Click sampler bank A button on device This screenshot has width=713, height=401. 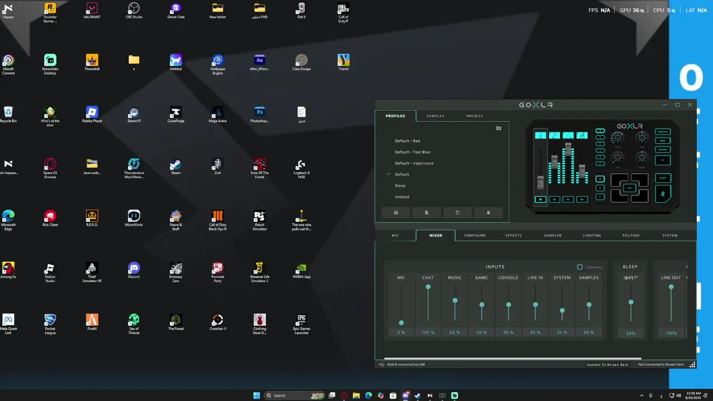(600, 179)
